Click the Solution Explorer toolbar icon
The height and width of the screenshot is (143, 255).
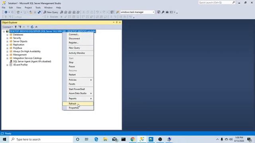pos(159,12)
